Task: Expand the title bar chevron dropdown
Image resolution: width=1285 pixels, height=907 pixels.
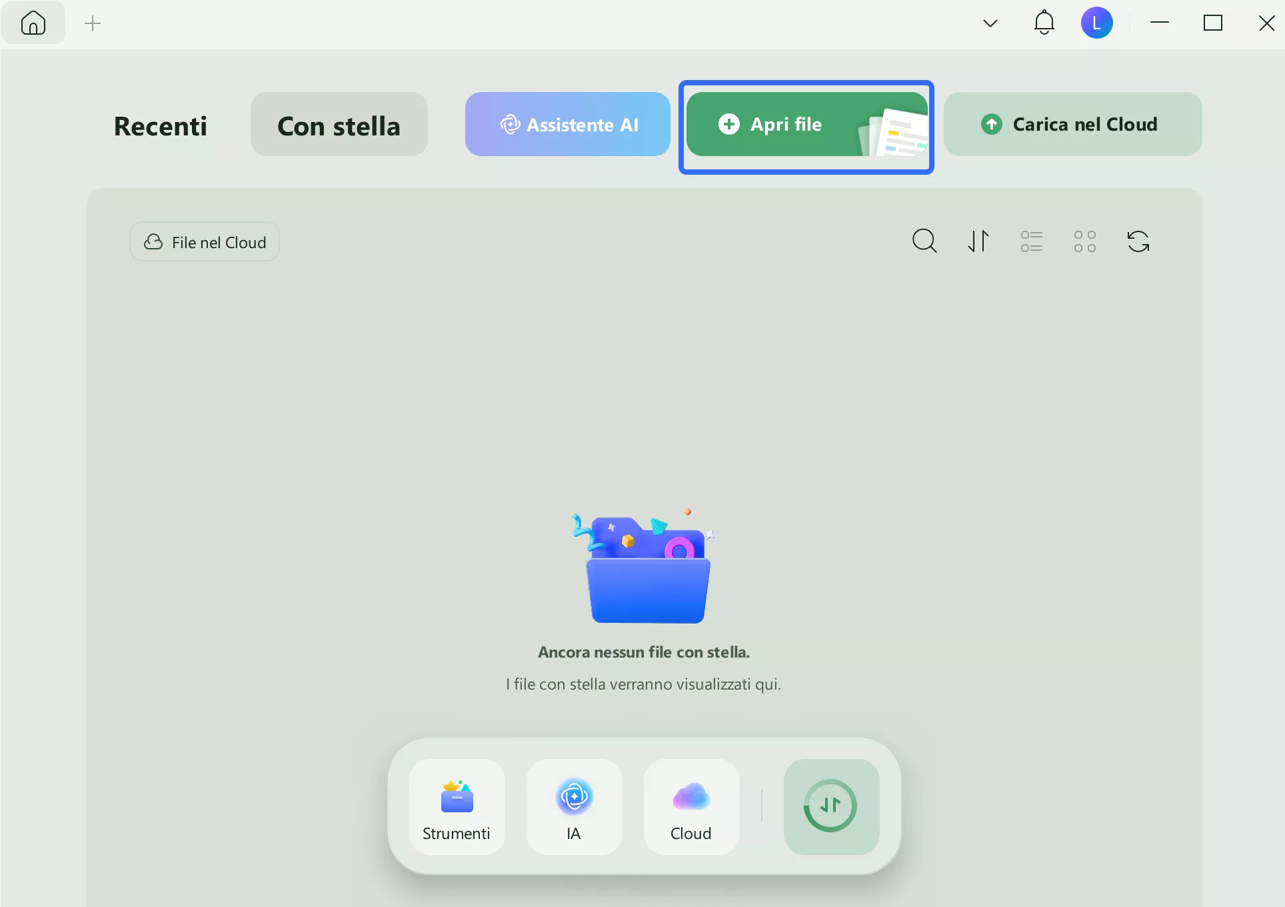Action: [990, 24]
